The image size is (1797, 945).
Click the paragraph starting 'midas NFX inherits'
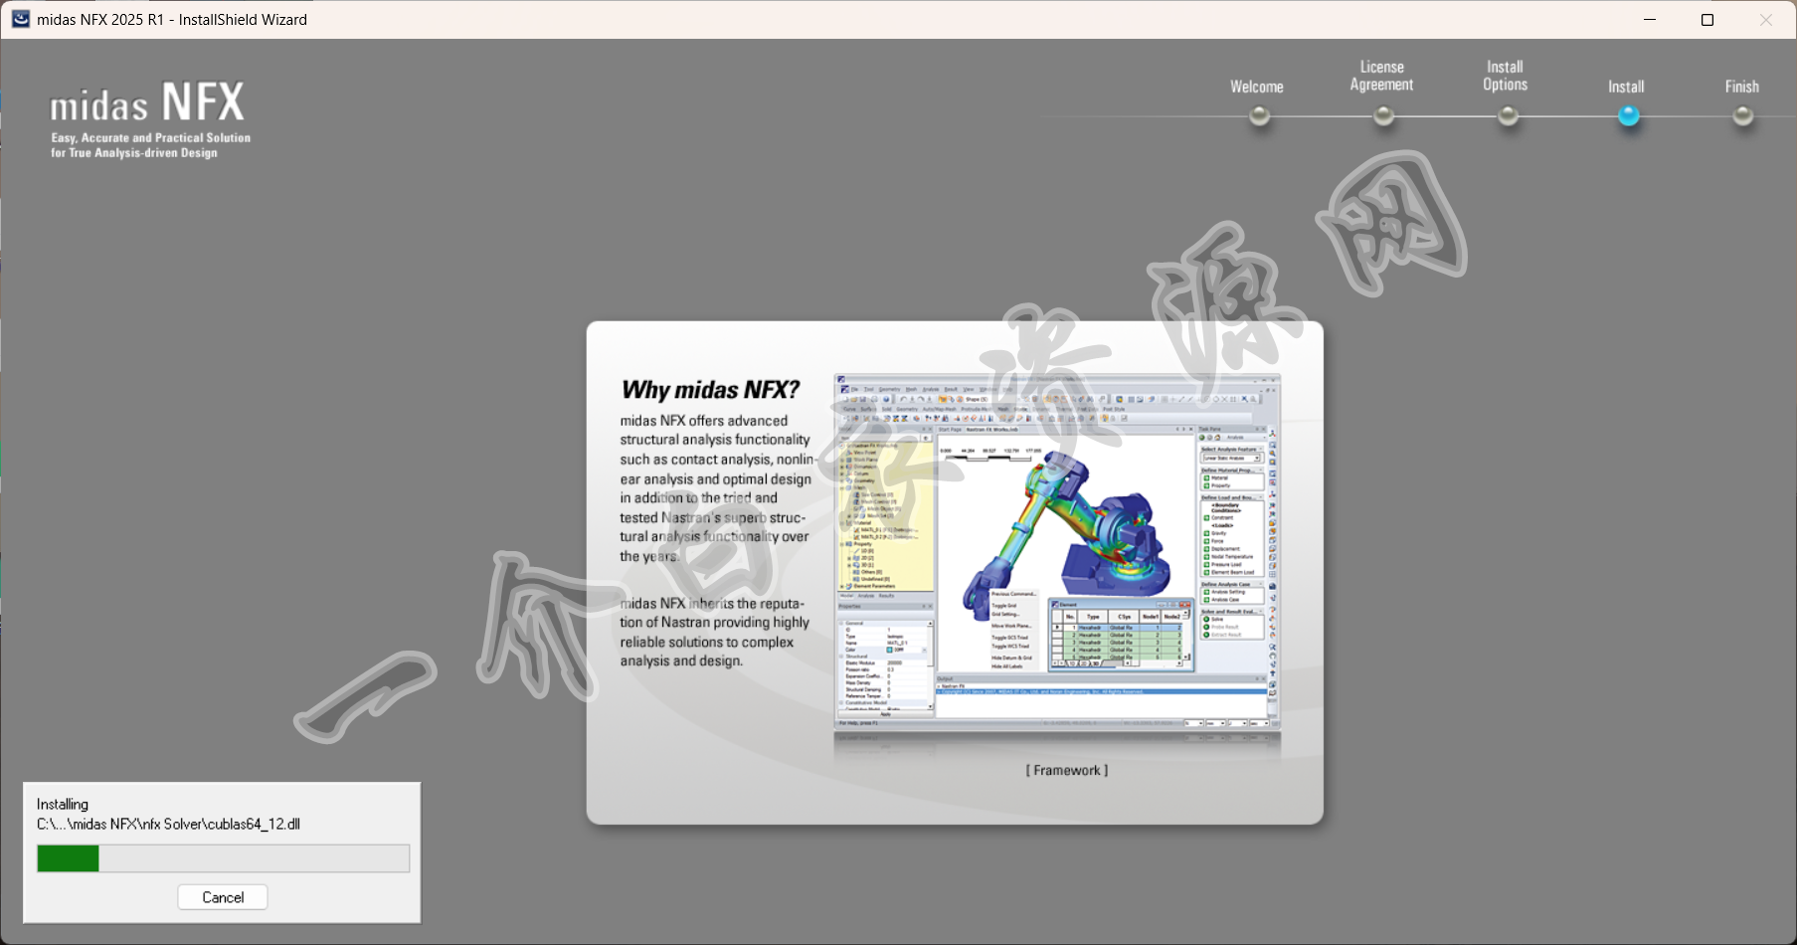click(715, 632)
